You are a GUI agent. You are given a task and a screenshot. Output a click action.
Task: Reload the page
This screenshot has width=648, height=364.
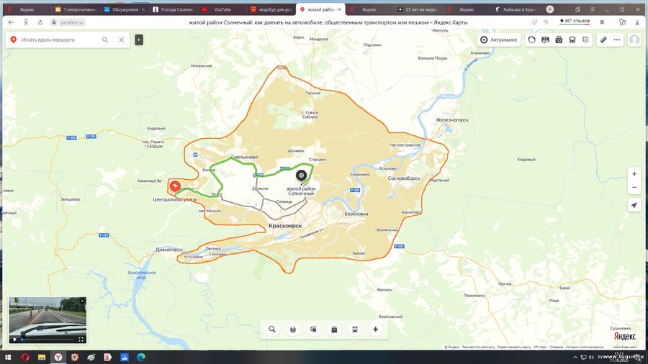(40, 22)
